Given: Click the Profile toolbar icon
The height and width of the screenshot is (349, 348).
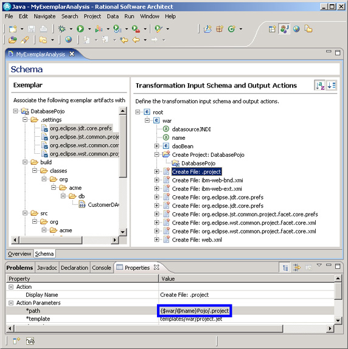Looking at the screenshot, I should [x=99, y=29].
